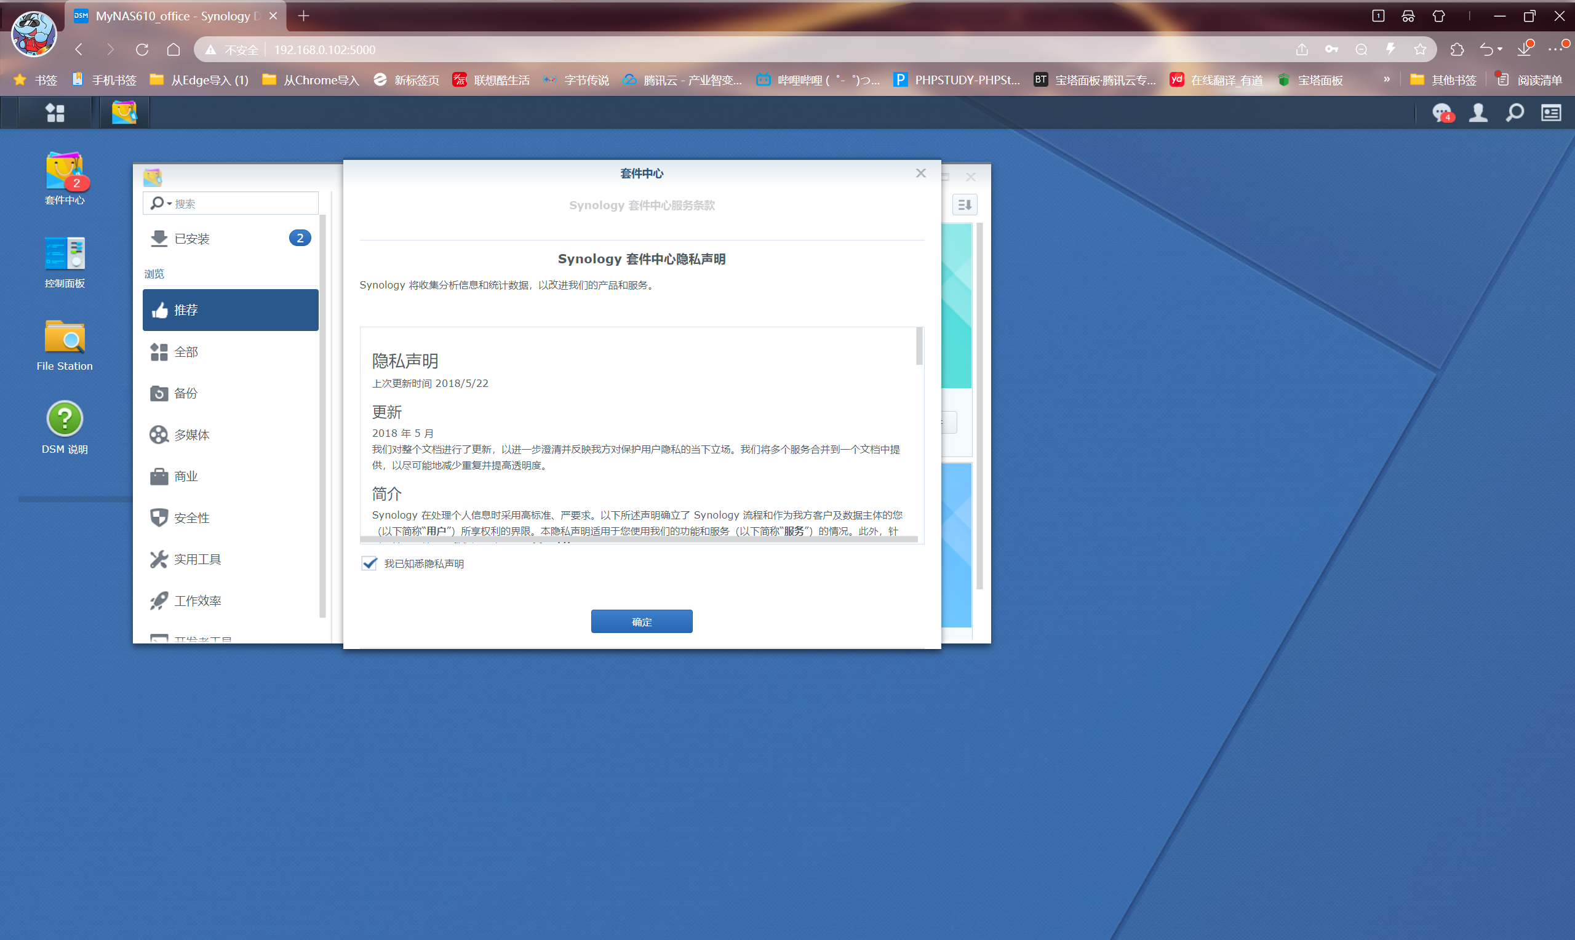Open the other bookmarks folder

click(x=1443, y=80)
